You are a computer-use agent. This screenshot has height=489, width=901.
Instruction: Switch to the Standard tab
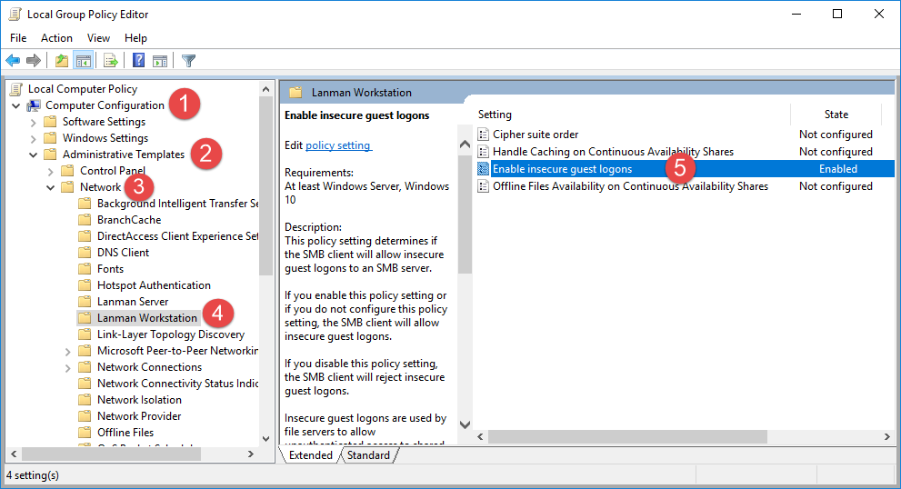(368, 455)
